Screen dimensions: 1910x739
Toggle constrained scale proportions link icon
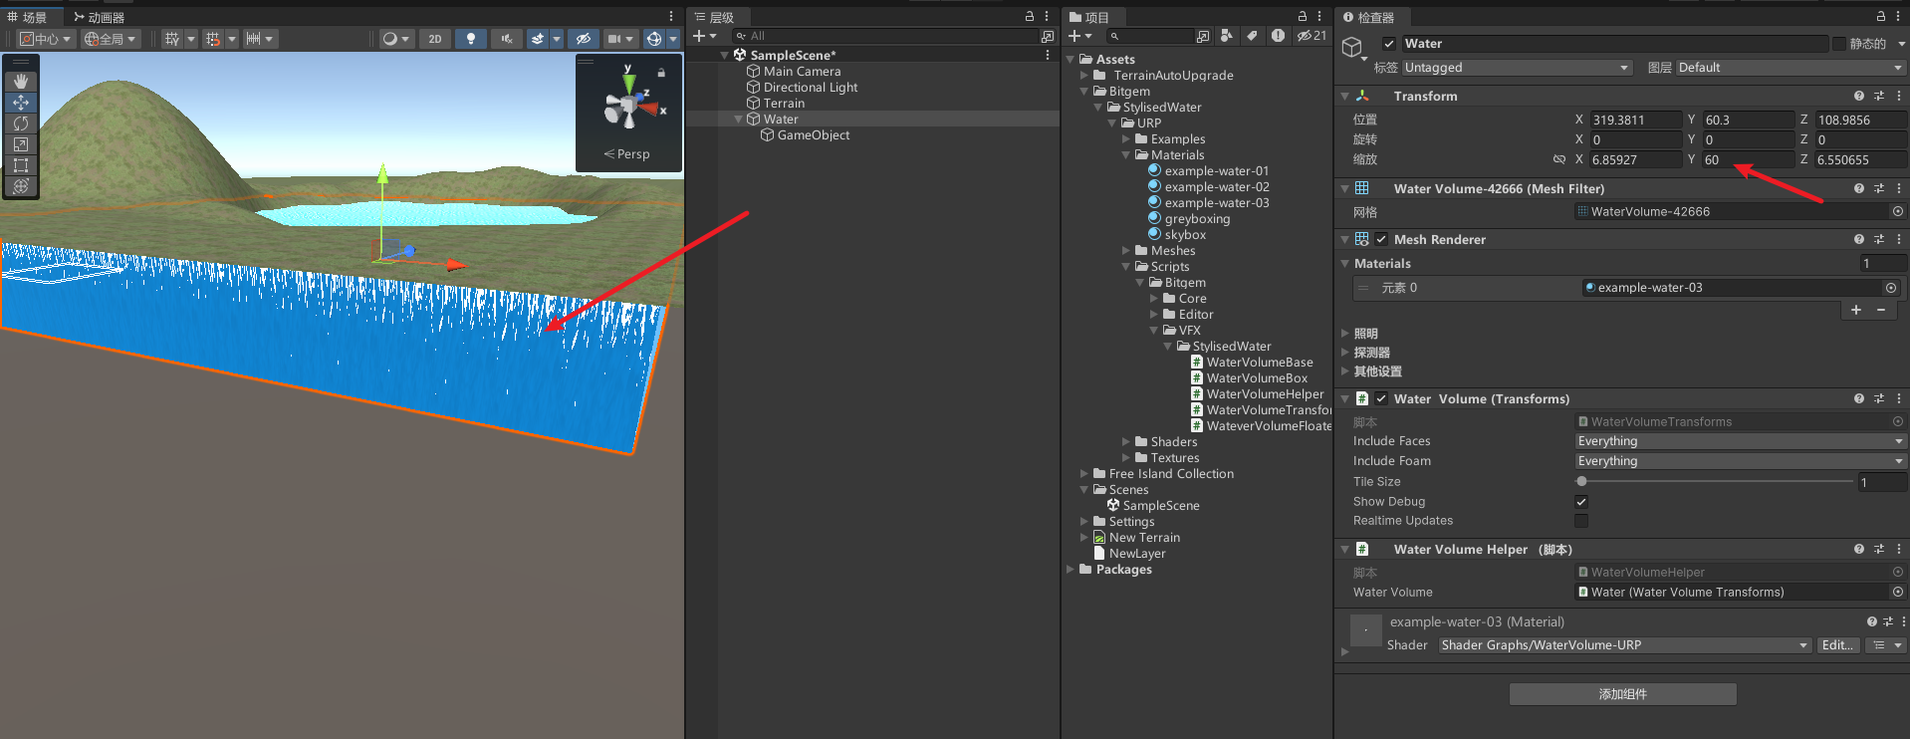[x=1558, y=159]
